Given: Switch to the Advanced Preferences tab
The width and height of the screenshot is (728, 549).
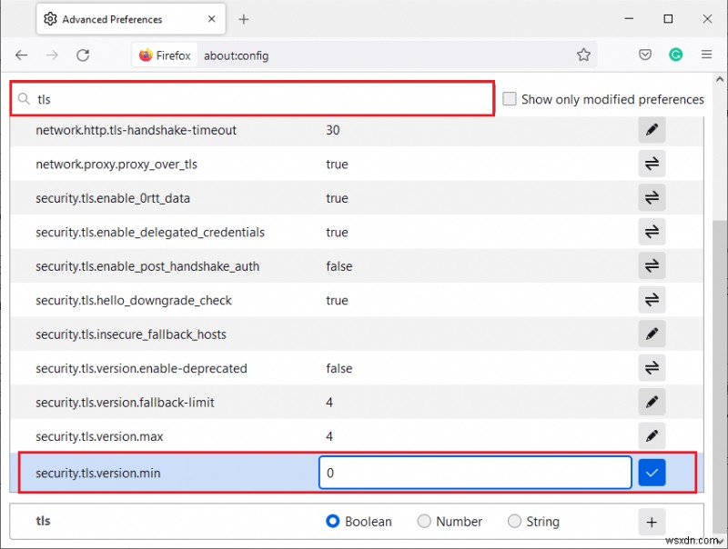Looking at the screenshot, I should 118,18.
